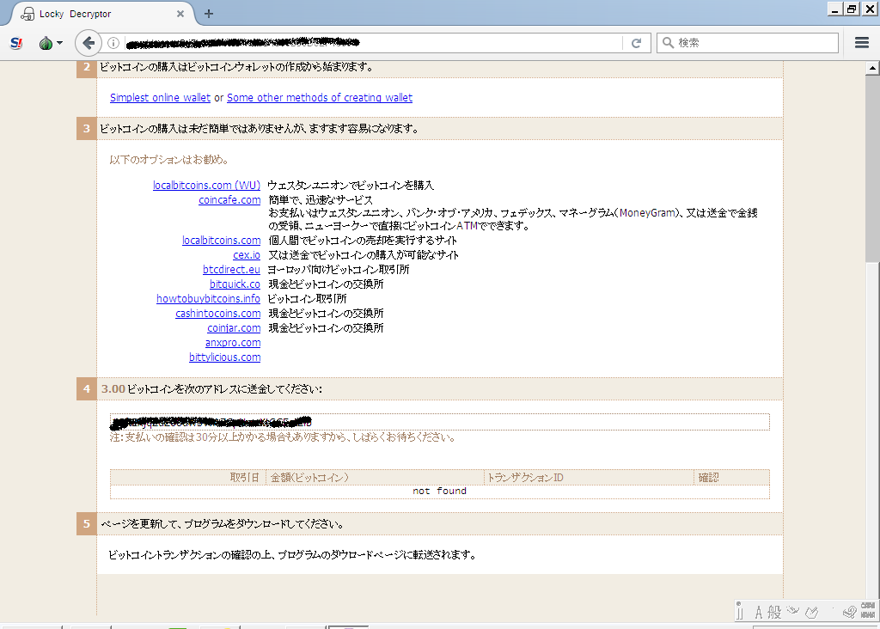Image resolution: width=880 pixels, height=629 pixels.
Task: Click the 3.00 bitcoin amount text
Action: tap(113, 389)
